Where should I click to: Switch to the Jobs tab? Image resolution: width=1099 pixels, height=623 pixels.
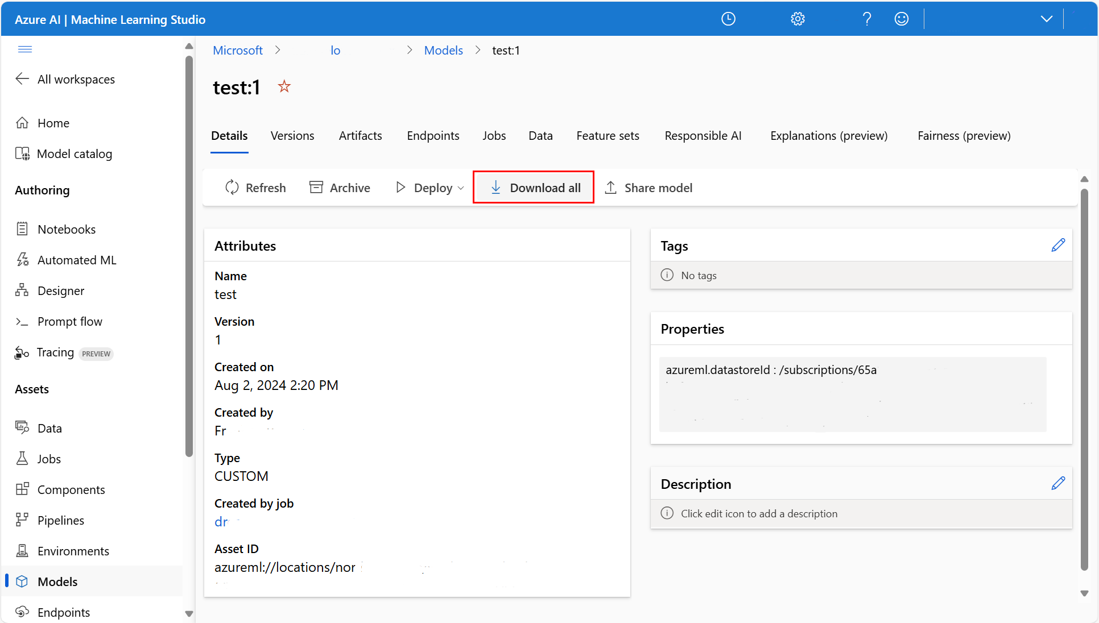click(x=494, y=135)
